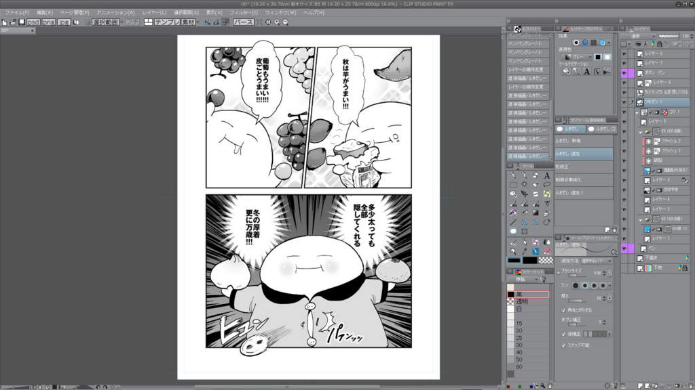Select the rectangular Selection Area tool

point(513,184)
